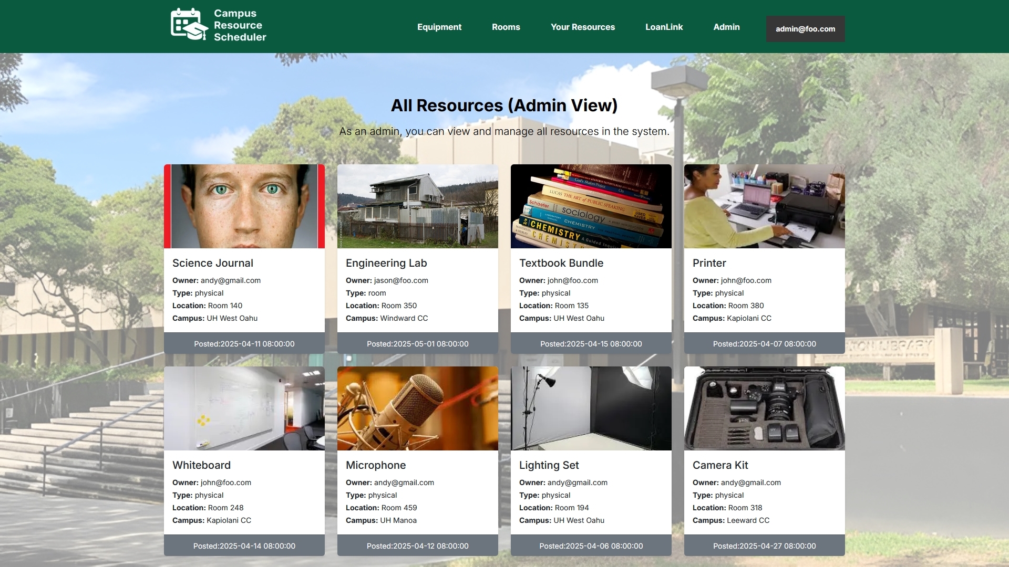Screen dimensions: 1009x567
Task: Open the Rooms section
Action: pos(506,27)
